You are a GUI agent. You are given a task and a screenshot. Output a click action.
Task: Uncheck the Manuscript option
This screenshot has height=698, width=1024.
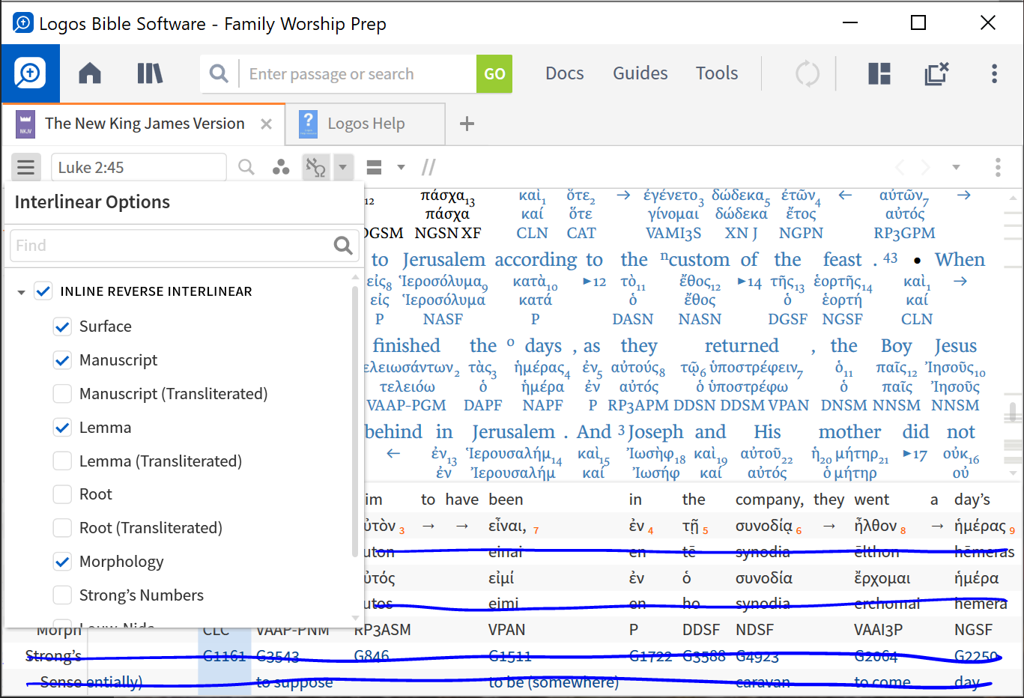pyautogui.click(x=63, y=360)
